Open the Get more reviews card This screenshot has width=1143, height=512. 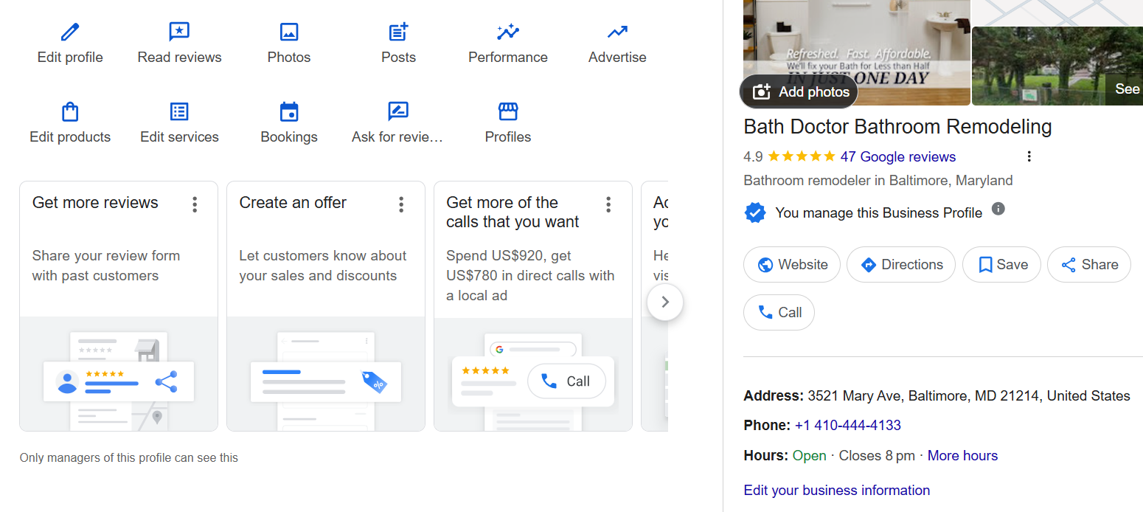(x=119, y=306)
